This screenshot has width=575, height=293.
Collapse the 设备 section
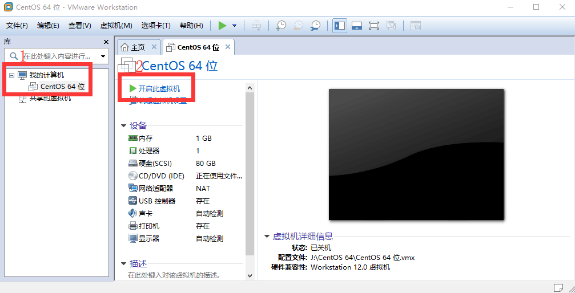(x=123, y=126)
